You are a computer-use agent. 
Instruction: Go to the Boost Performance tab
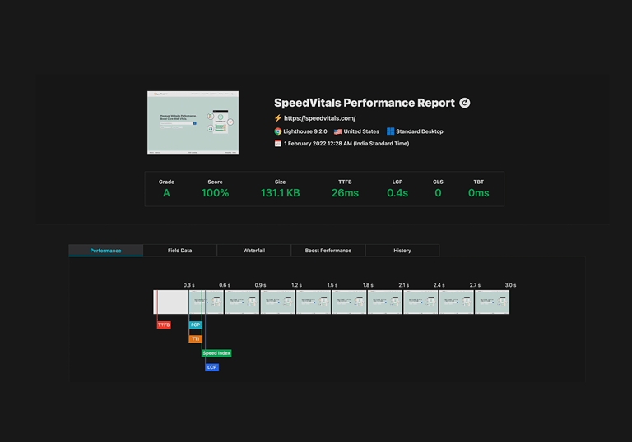[x=328, y=251]
